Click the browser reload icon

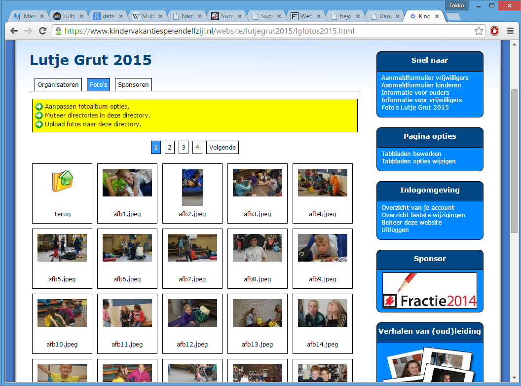43,31
